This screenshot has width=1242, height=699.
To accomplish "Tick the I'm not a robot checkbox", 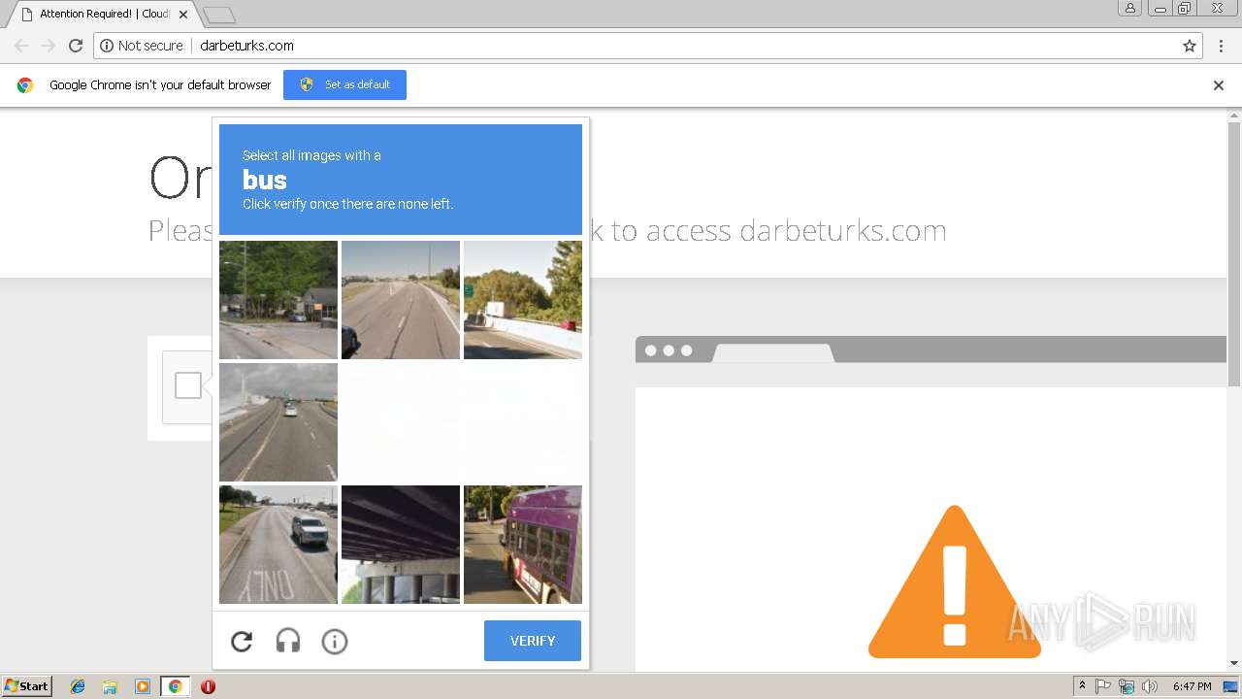I will [188, 385].
